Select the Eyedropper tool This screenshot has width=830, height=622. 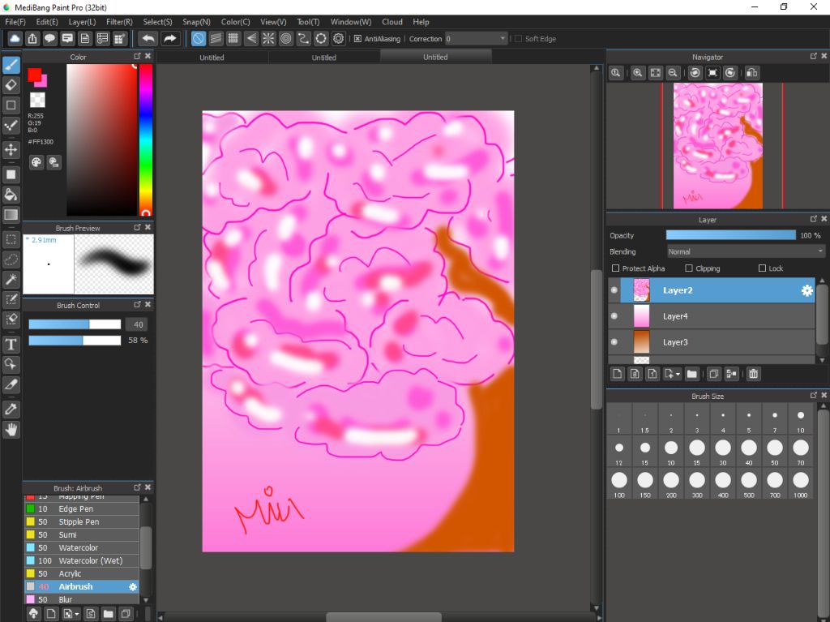(11, 409)
